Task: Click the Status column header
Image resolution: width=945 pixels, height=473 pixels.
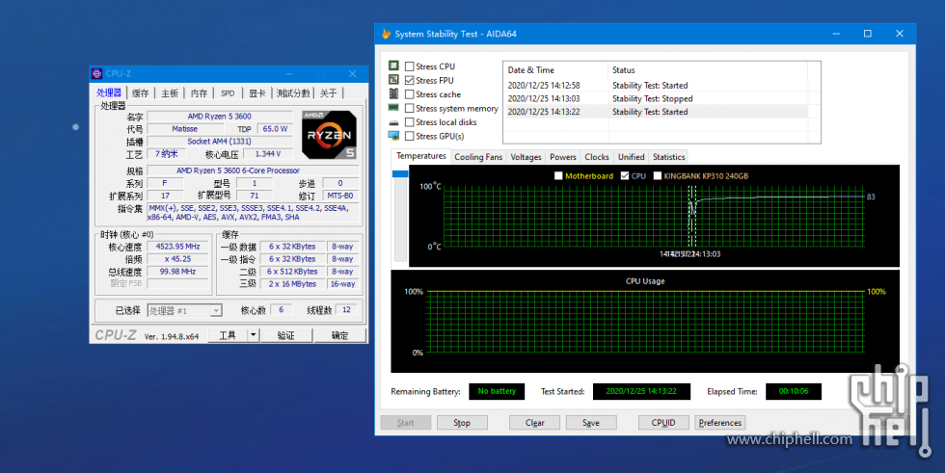Action: (x=708, y=69)
